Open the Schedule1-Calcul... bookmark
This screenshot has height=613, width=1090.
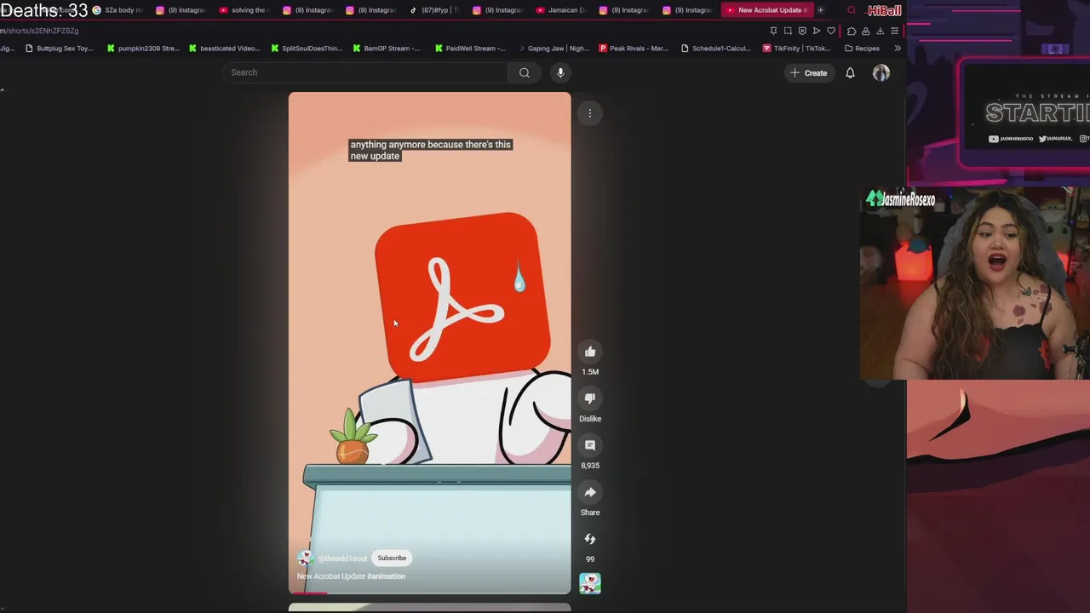715,49
